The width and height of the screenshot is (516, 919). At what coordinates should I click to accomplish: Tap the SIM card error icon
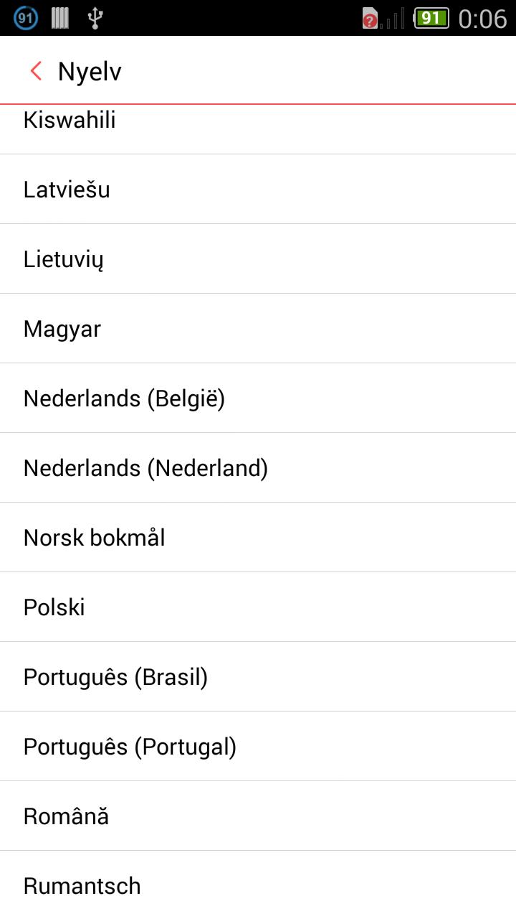pos(370,19)
